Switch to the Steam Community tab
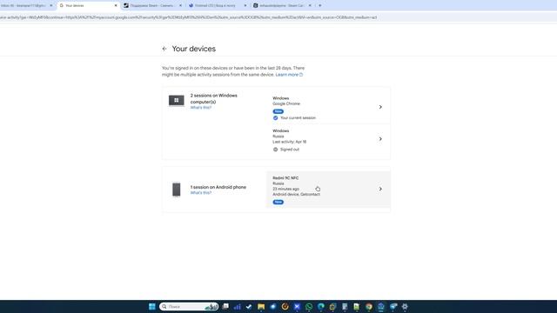This screenshot has height=313, width=557. pyautogui.click(x=281, y=6)
